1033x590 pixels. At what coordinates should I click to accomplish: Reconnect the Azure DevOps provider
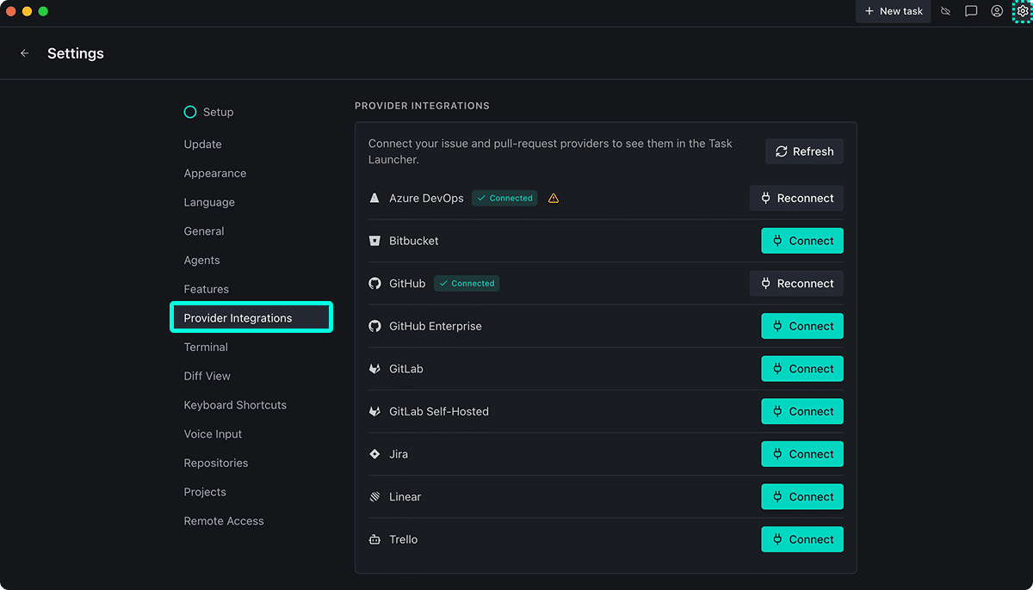click(796, 198)
